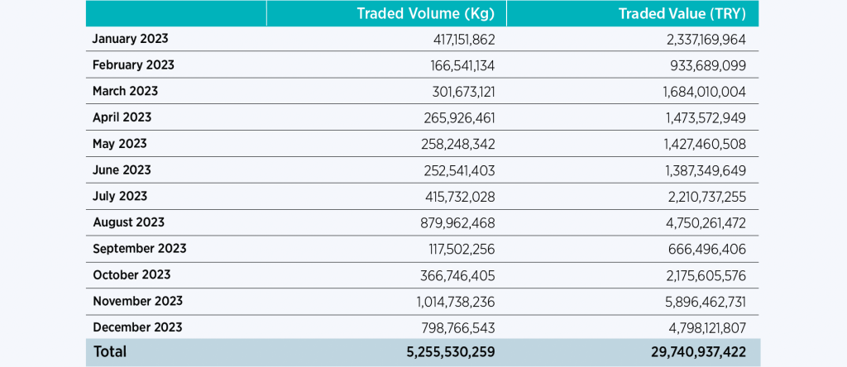Select the December 2023 row label

tap(136, 327)
